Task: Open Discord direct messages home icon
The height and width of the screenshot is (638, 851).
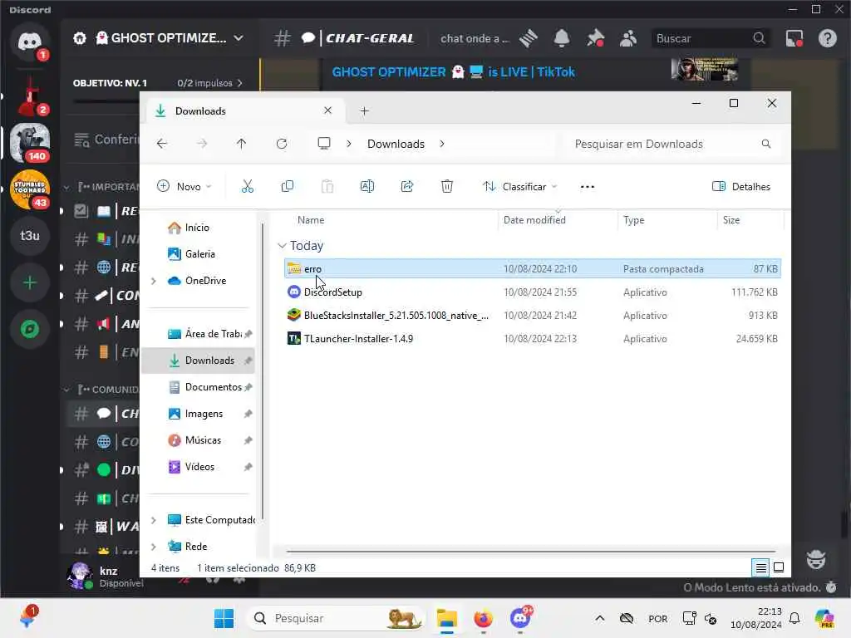Action: 30,42
